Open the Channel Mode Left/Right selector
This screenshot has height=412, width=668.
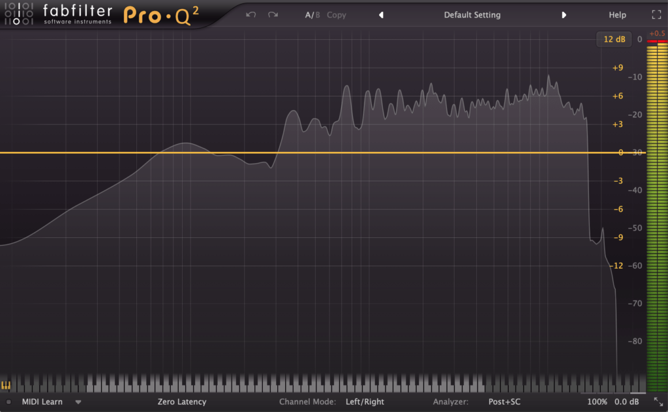coord(364,402)
